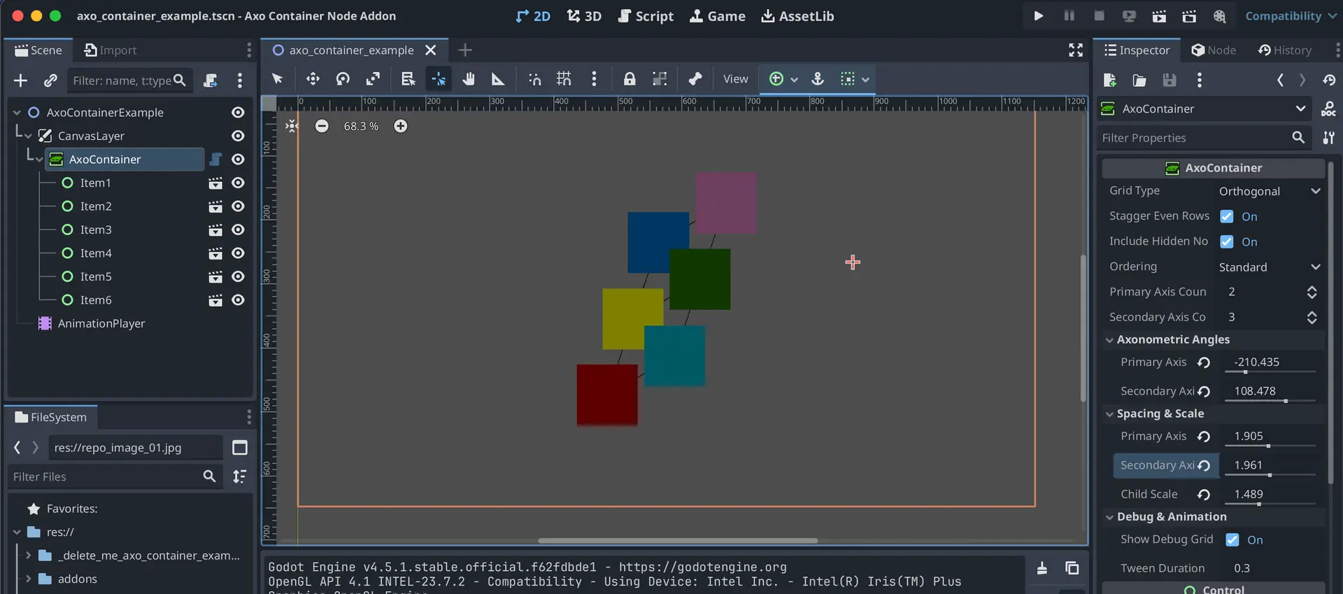The width and height of the screenshot is (1343, 594).
Task: Open the Grid Type dropdown
Action: pyautogui.click(x=1269, y=191)
